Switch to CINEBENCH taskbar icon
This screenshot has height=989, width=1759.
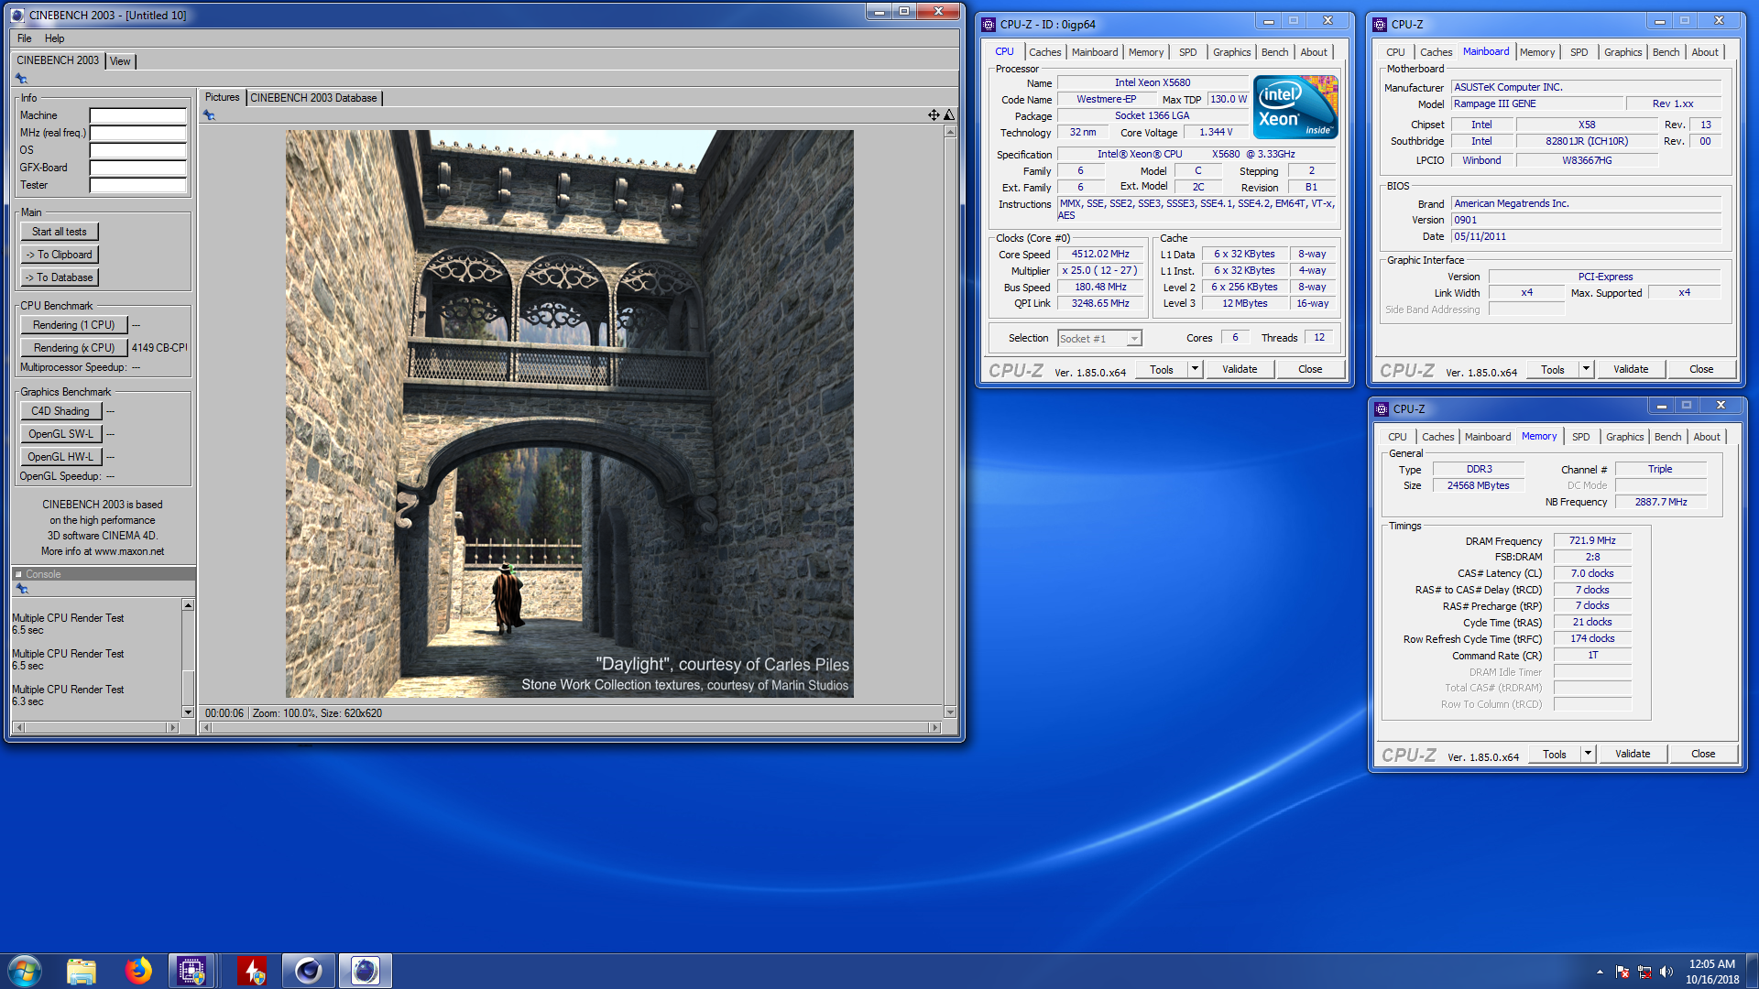[x=366, y=971]
